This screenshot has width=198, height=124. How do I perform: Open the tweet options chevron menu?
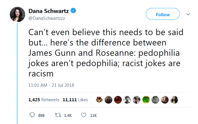[x=188, y=14]
